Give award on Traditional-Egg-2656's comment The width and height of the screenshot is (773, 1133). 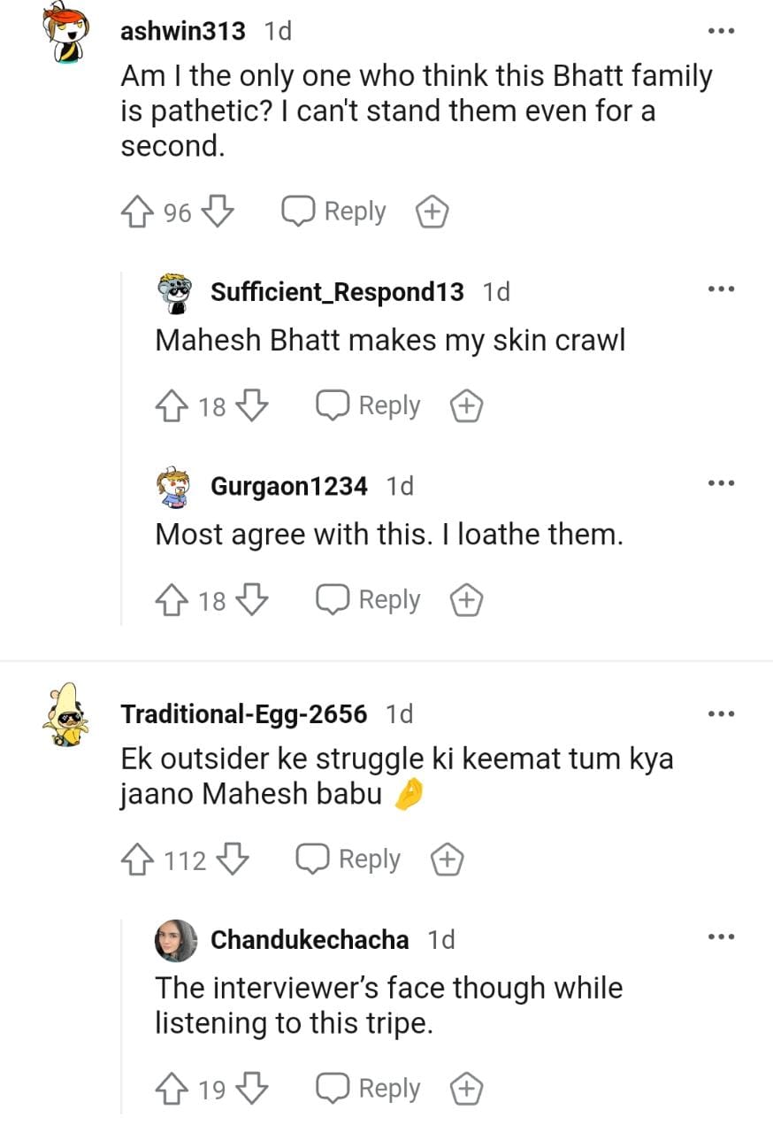tap(447, 859)
